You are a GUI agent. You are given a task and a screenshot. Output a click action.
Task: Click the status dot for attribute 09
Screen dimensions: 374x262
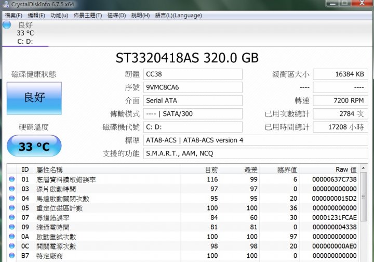11,227
